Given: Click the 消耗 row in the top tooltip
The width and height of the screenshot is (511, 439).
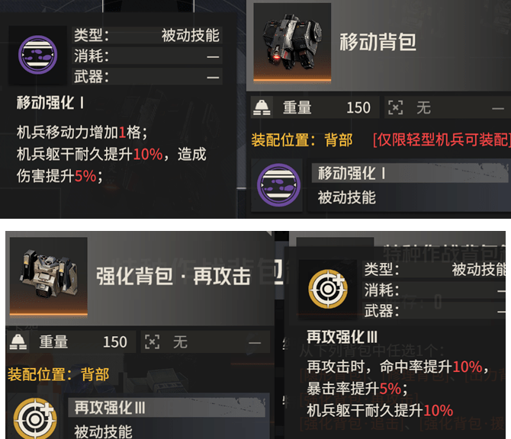Looking at the screenshot, I should pyautogui.click(x=147, y=56).
